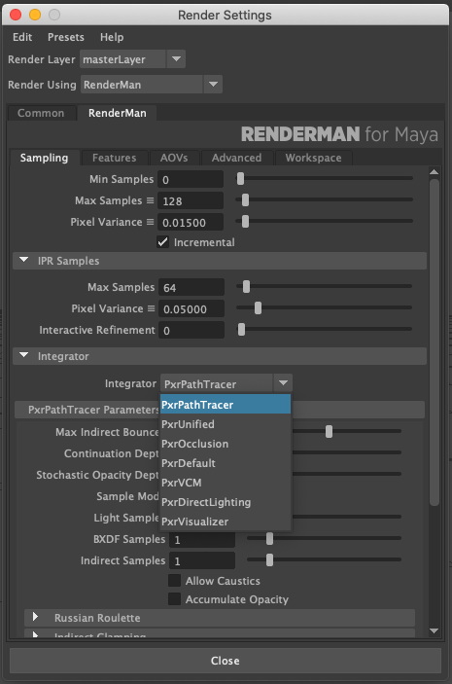
Task: Expand the Russian Roulette section
Action: pos(35,617)
